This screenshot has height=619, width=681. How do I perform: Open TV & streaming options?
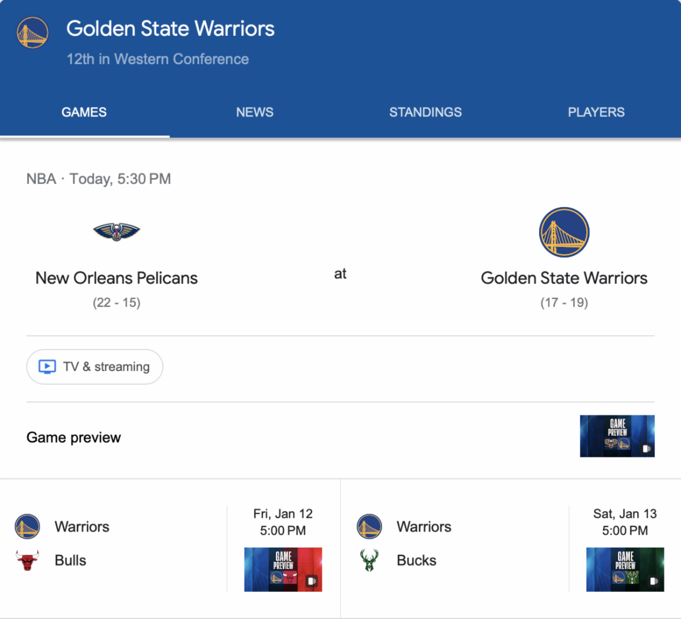click(95, 367)
